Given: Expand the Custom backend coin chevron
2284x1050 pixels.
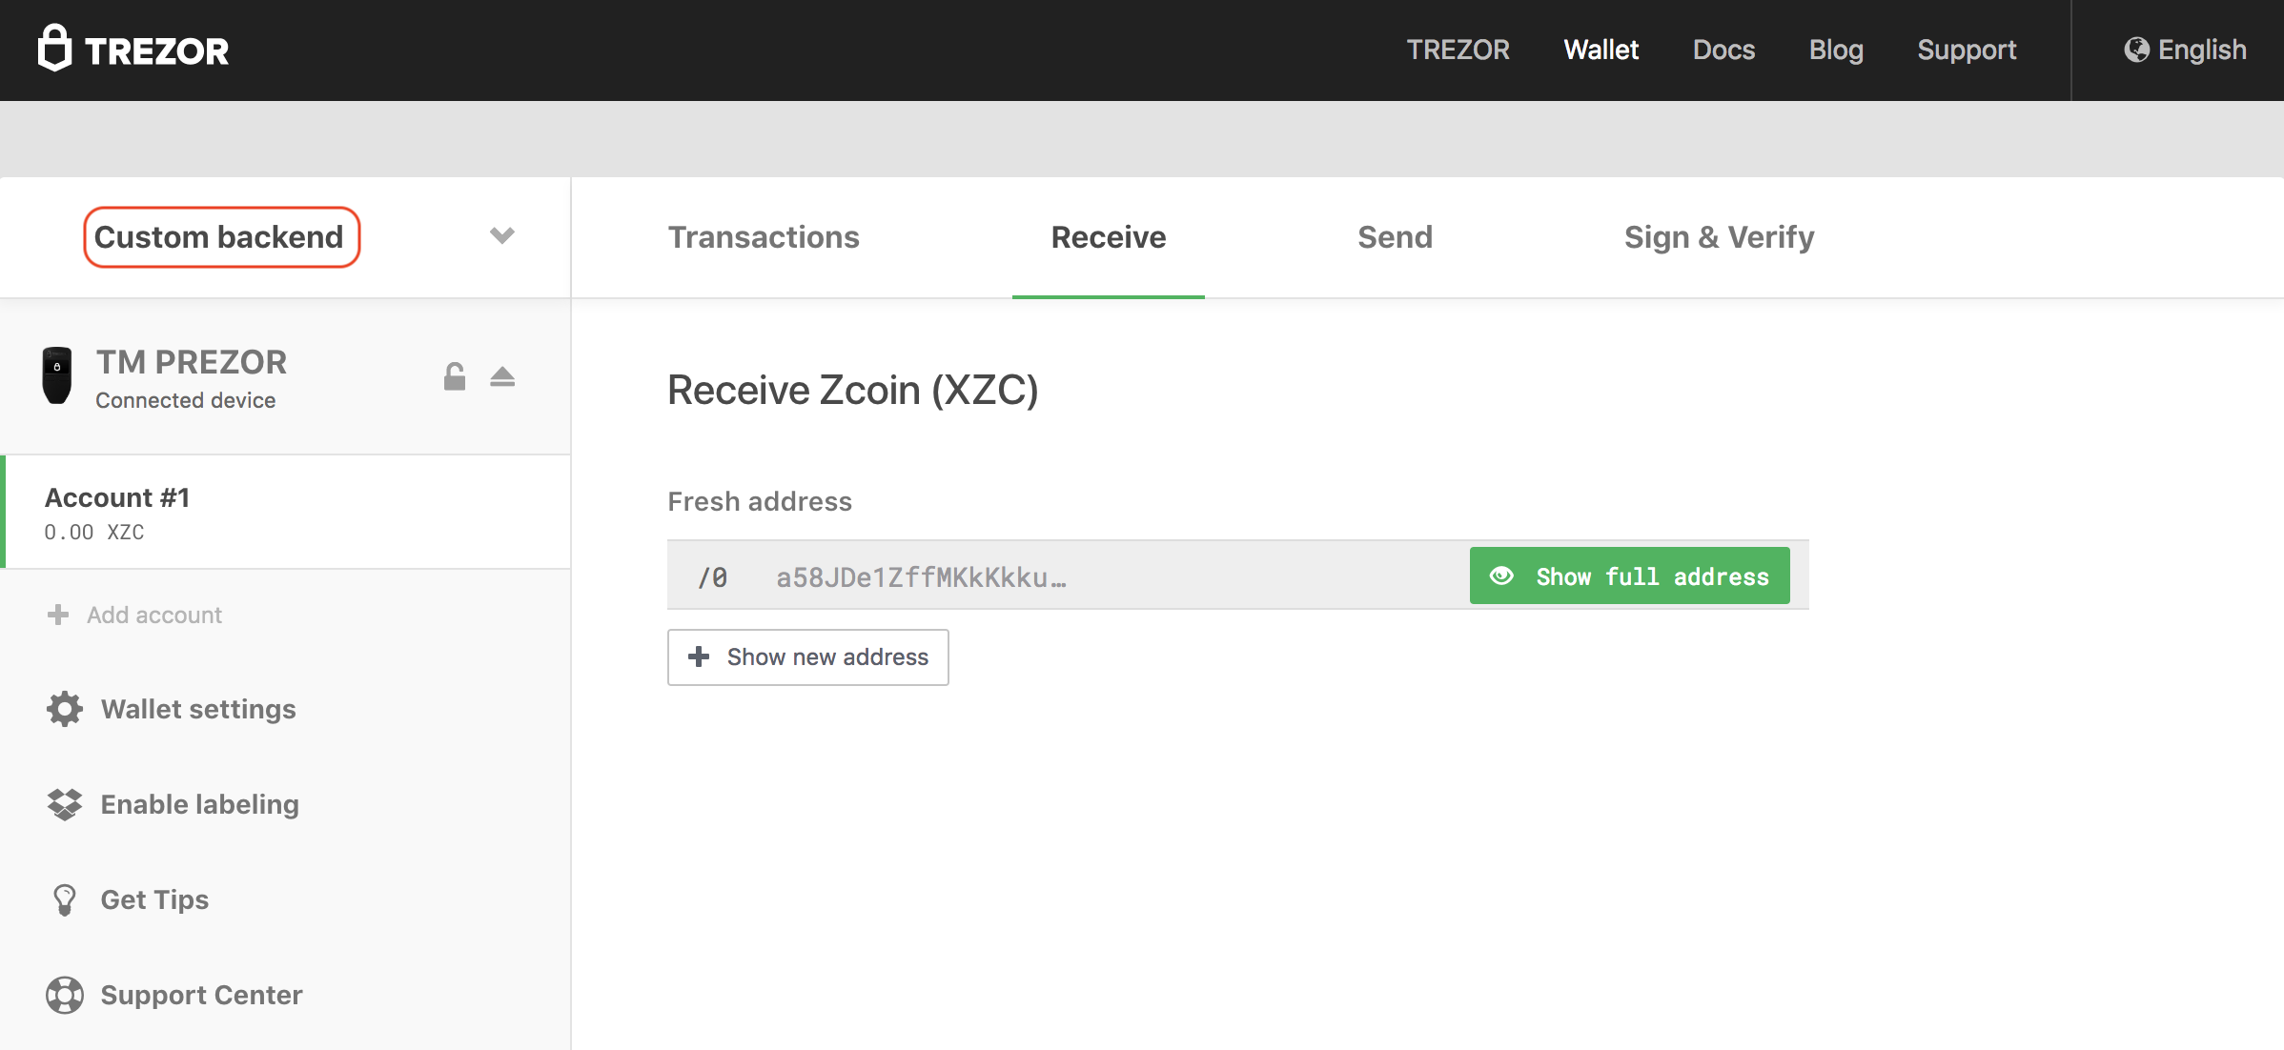Looking at the screenshot, I should [x=502, y=235].
